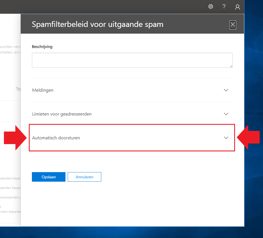
Task: Focus the Beschrijving text box
Action: coord(132,60)
